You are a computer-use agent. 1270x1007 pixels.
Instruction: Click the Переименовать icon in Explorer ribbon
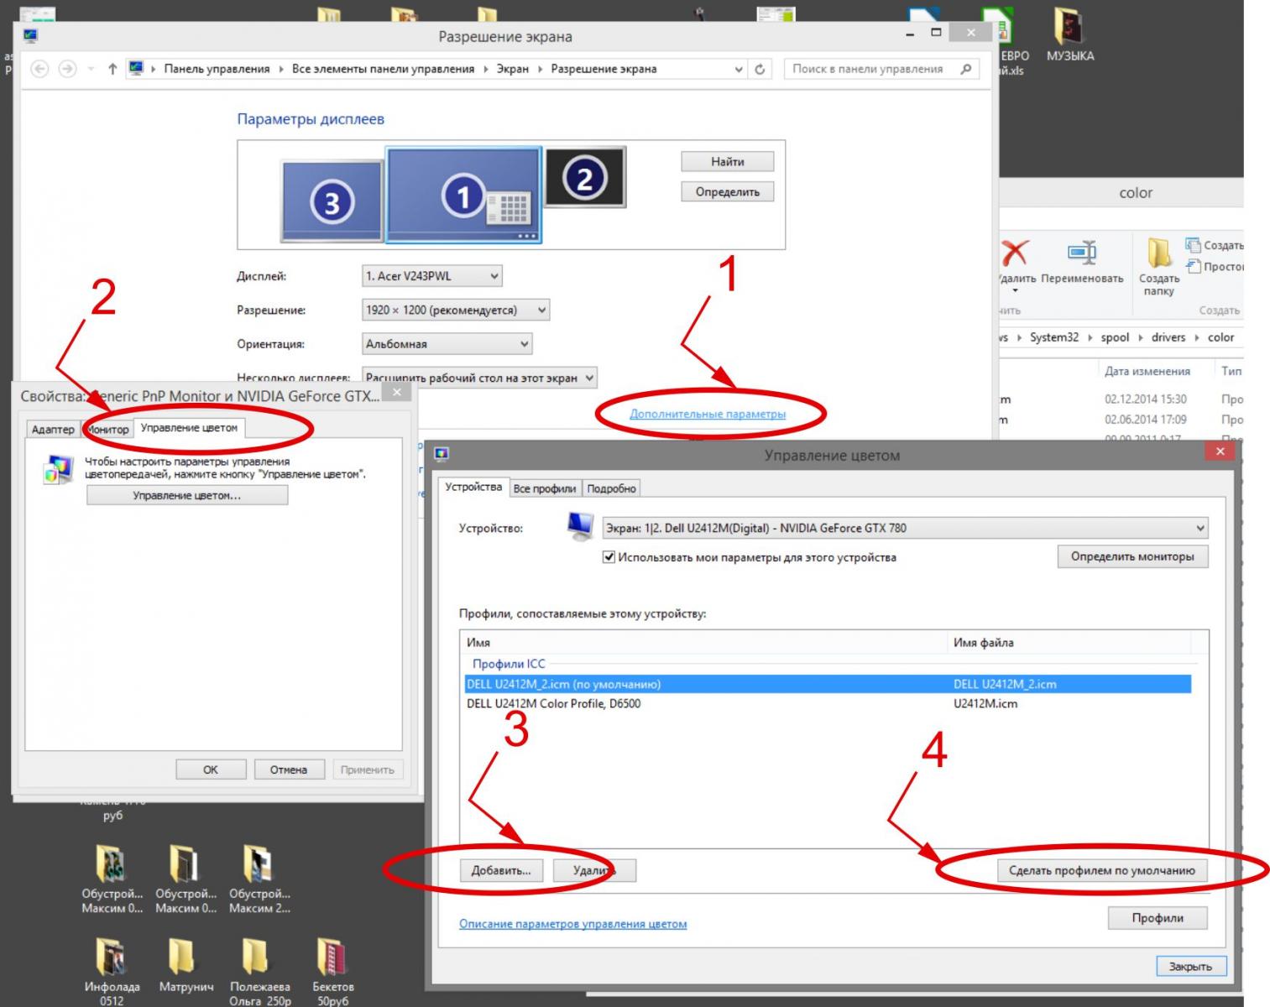pyautogui.click(x=1082, y=252)
